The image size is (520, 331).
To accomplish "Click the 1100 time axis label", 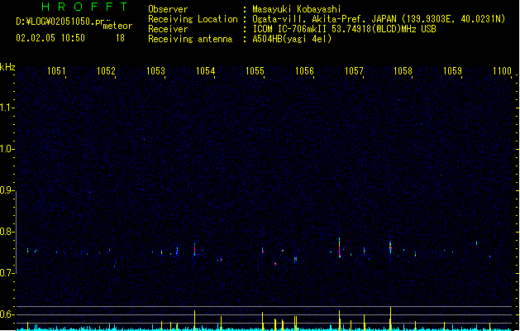I will pyautogui.click(x=502, y=71).
